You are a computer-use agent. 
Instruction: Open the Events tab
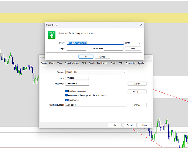(92, 63)
